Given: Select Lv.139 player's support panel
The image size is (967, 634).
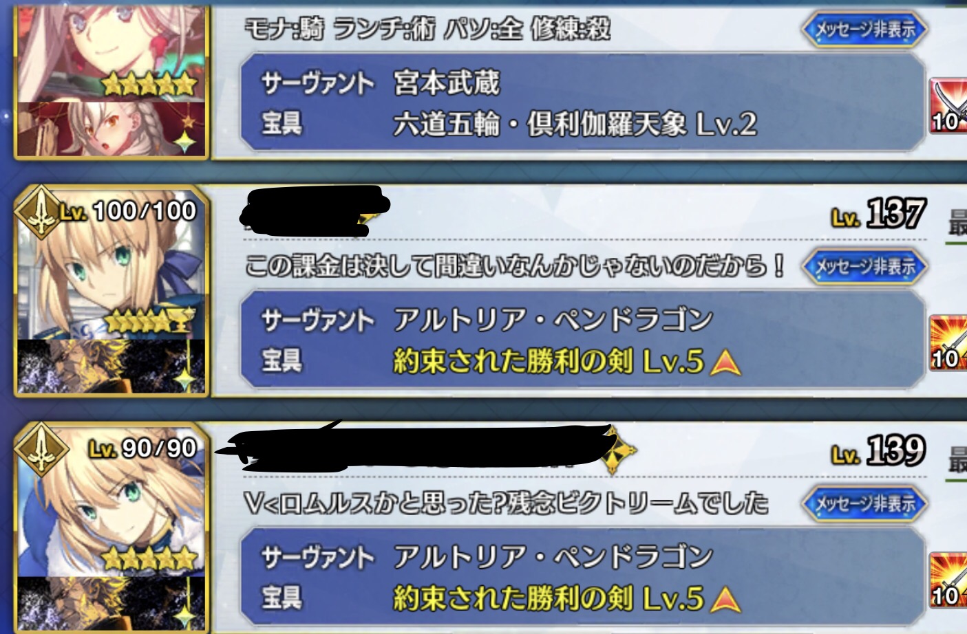Looking at the screenshot, I should (582, 578).
